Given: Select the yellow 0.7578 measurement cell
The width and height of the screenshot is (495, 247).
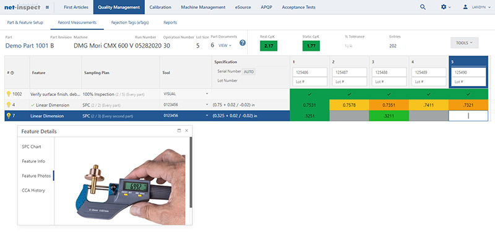Looking at the screenshot, I should tap(349, 105).
